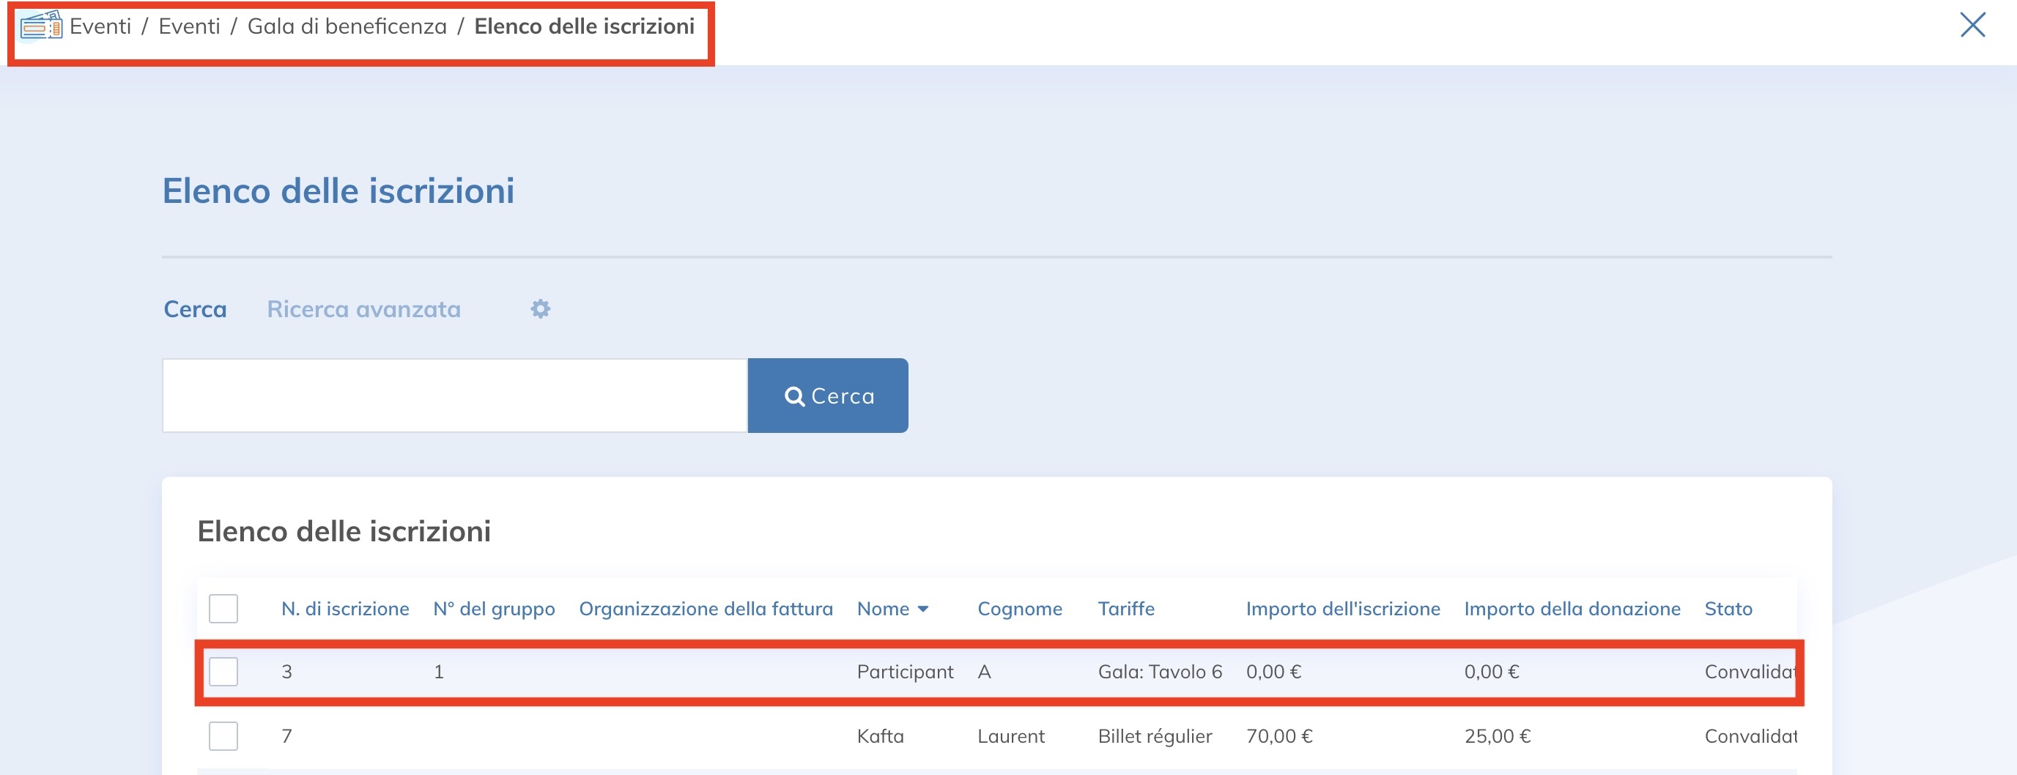The height and width of the screenshot is (775, 2017).
Task: Select the Cerca tab
Action: pos(195,309)
